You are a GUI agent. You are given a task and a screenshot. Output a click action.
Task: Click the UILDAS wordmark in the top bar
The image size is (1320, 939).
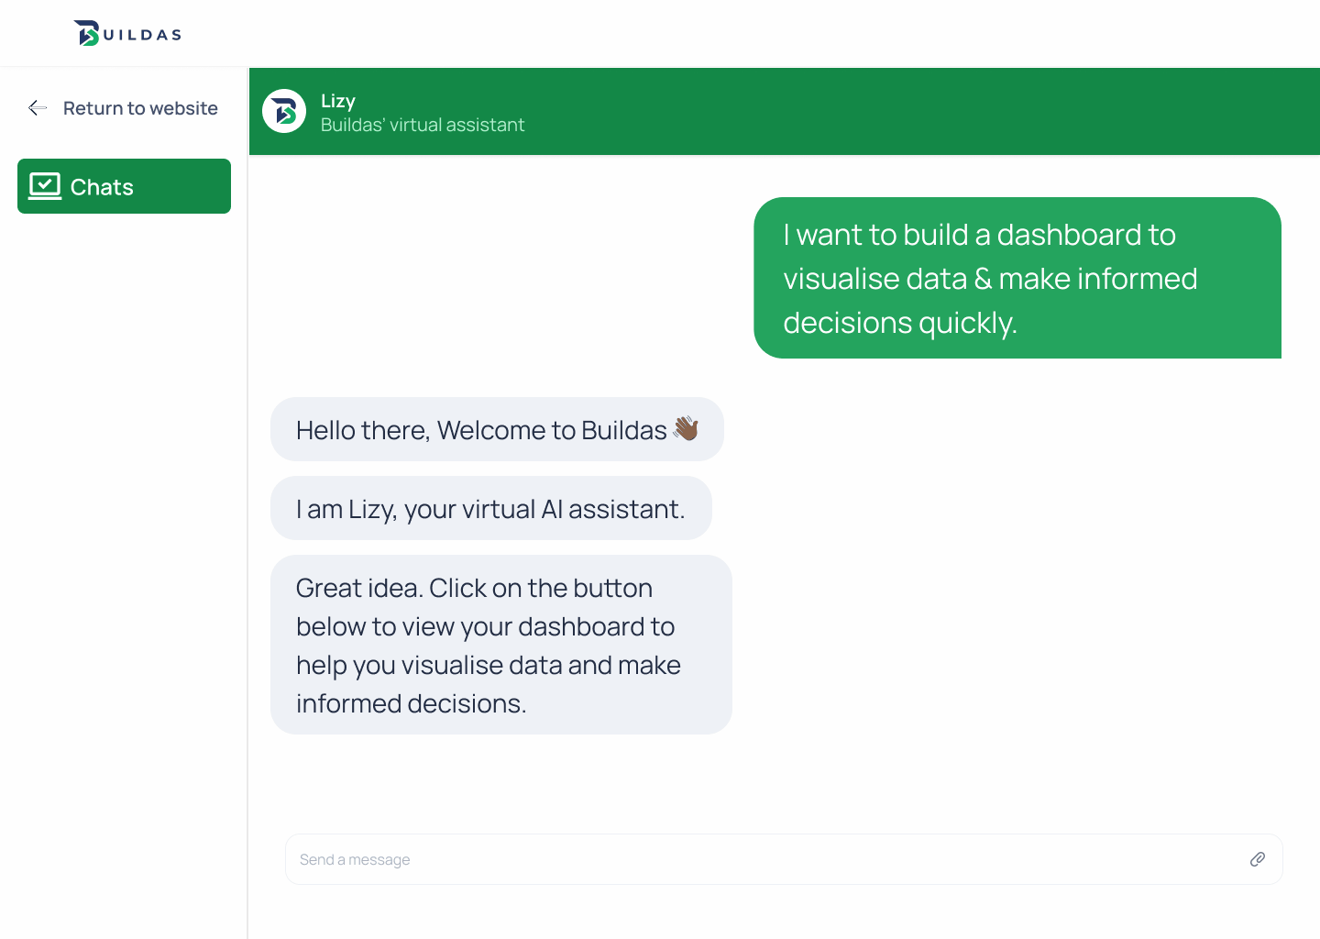(142, 35)
